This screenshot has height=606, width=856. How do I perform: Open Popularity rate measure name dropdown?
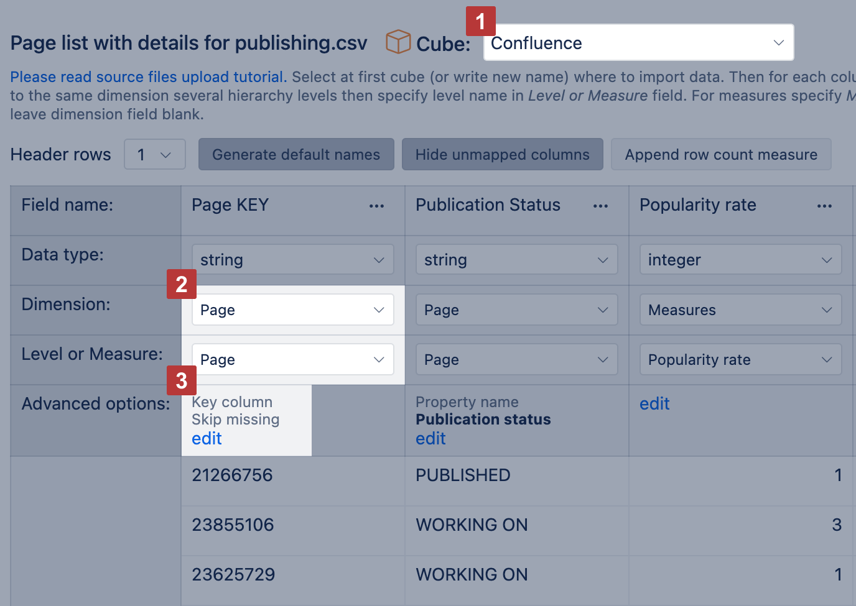(740, 359)
